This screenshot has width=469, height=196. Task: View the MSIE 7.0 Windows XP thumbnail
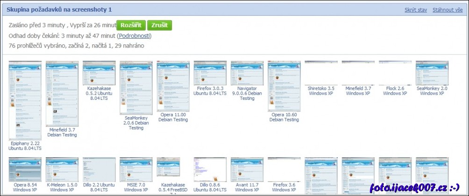[136, 169]
